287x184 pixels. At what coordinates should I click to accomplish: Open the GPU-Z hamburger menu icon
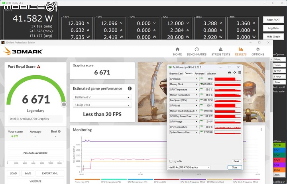tap(240, 72)
